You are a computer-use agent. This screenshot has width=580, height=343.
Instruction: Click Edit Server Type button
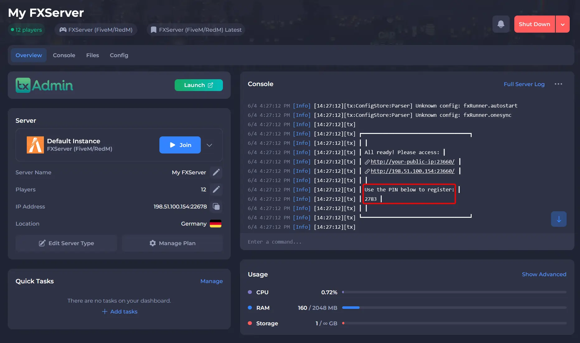click(66, 243)
